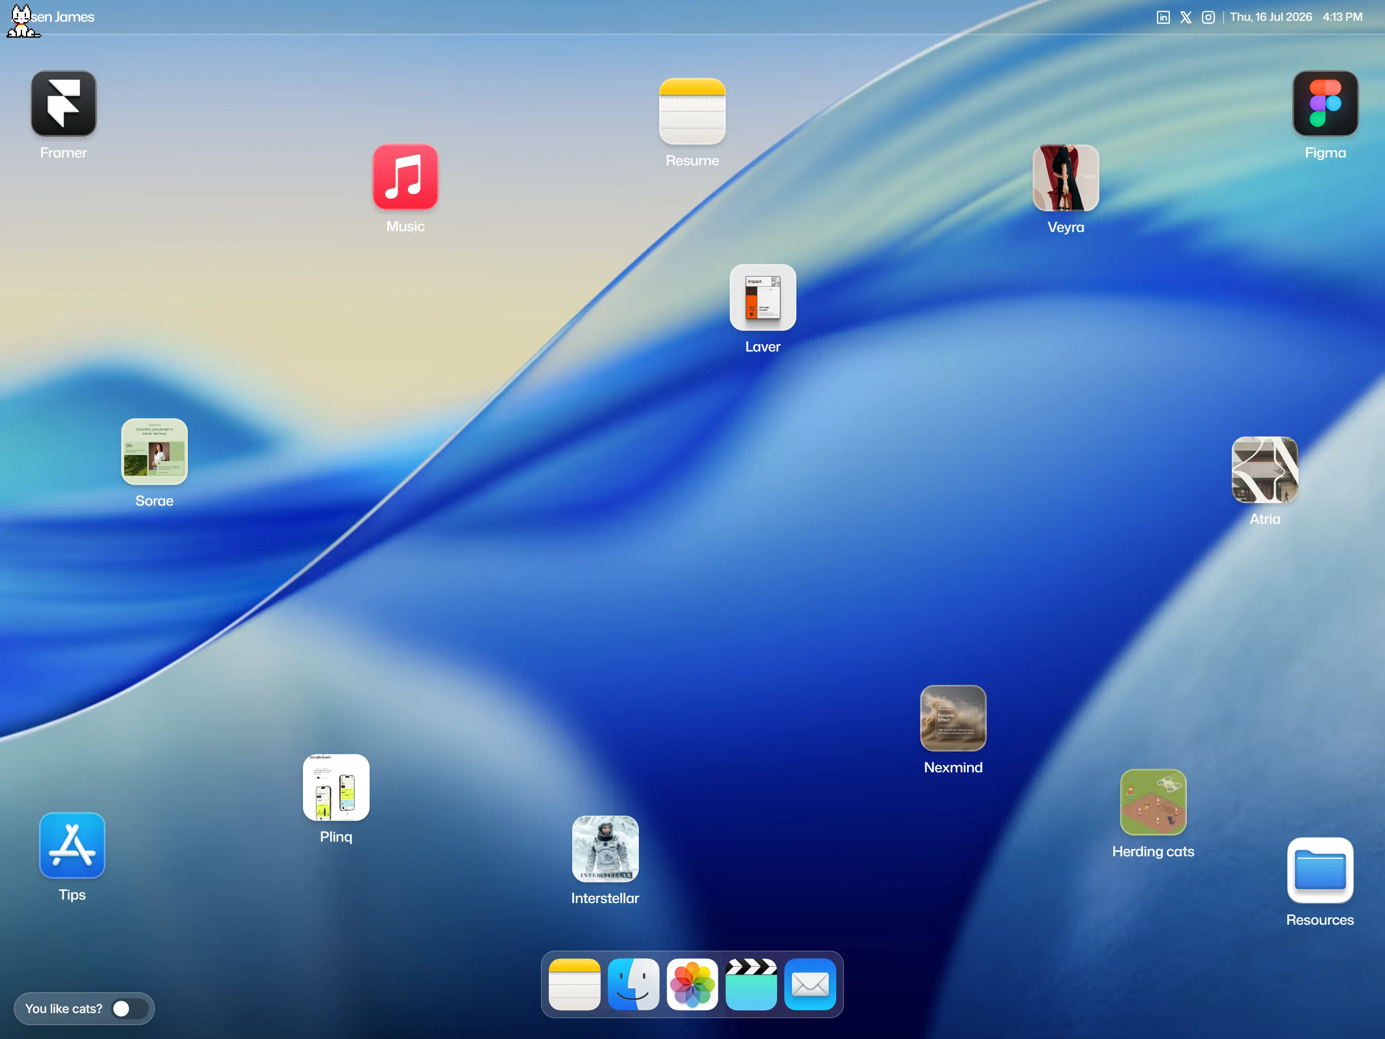Image resolution: width=1385 pixels, height=1039 pixels.
Task: Open the LinkedIn link in the menu bar
Action: tap(1163, 18)
